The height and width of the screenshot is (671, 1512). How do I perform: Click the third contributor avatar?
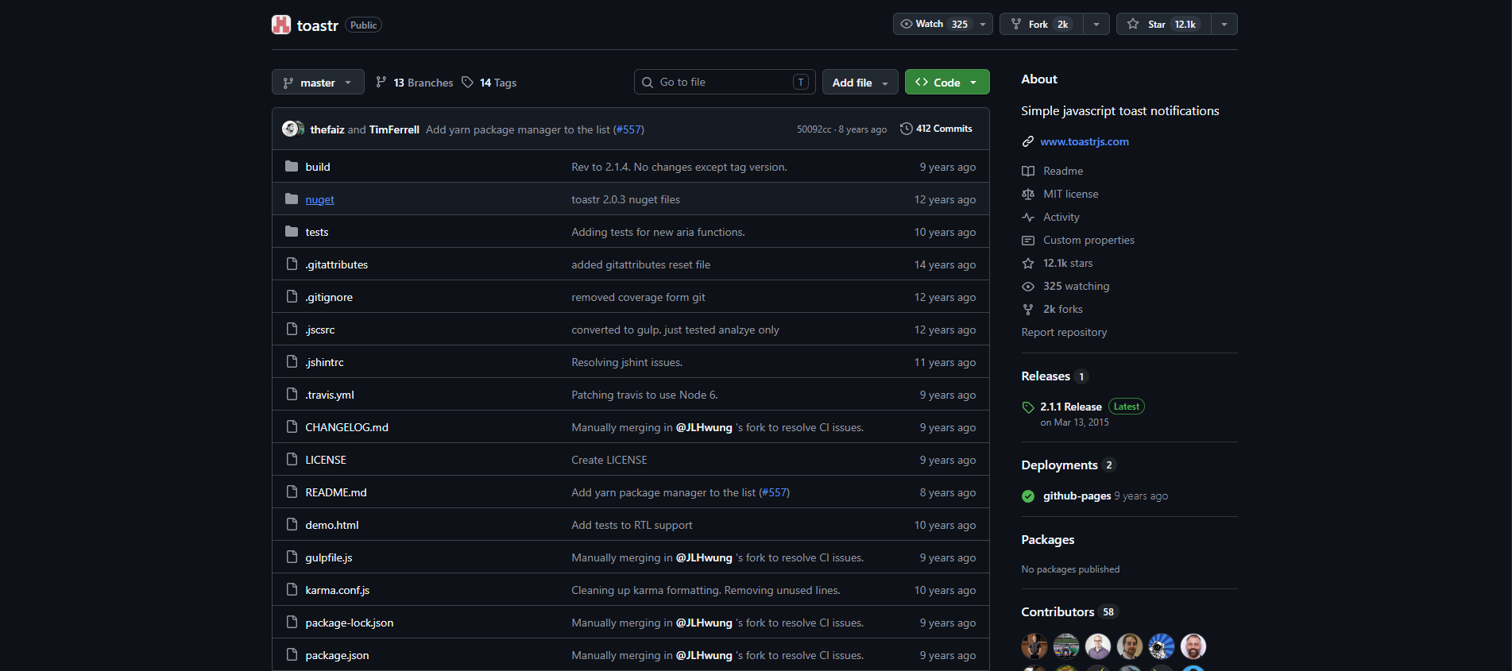pos(1098,646)
